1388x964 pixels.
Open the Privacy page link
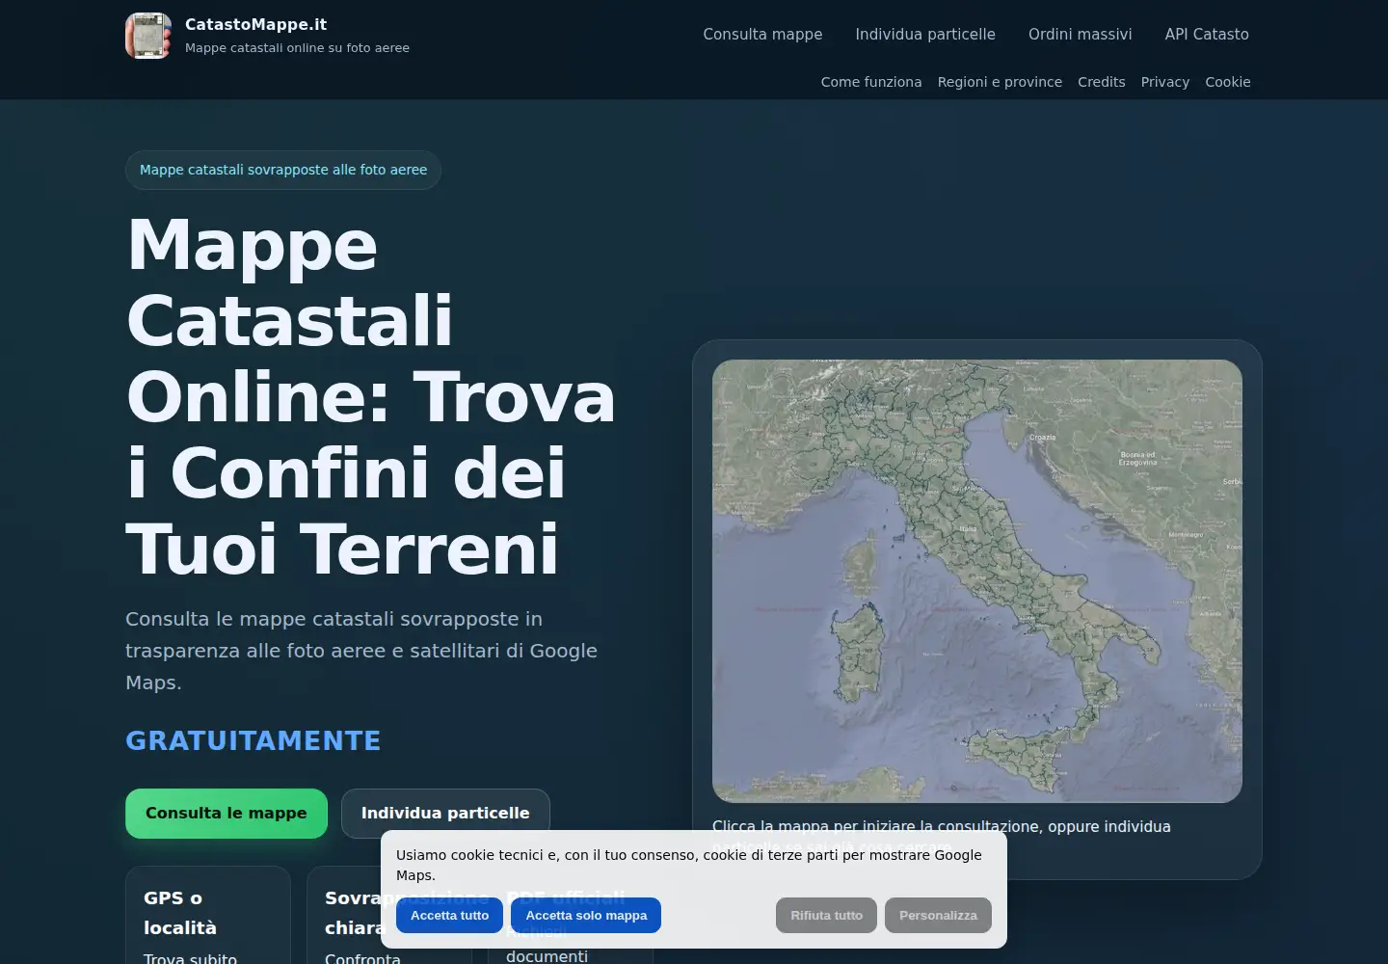pyautogui.click(x=1165, y=82)
